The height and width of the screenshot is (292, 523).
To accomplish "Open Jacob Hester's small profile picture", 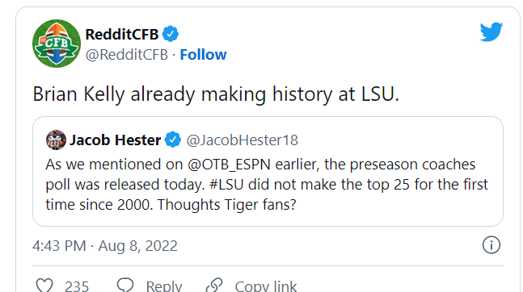I will click(x=56, y=140).
